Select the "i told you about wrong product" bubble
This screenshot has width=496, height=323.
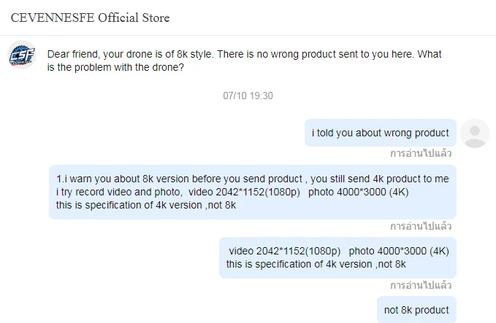click(380, 133)
